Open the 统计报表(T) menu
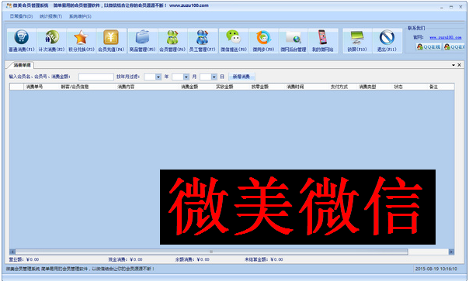 (x=50, y=16)
